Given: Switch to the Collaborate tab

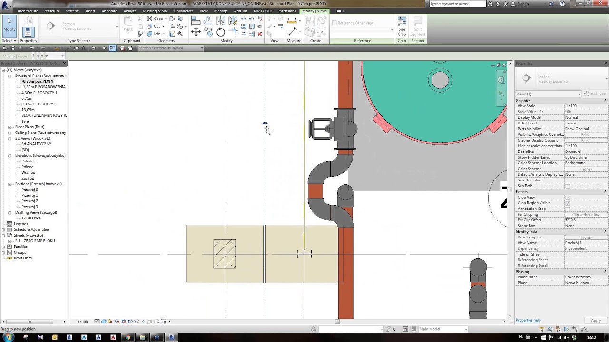Looking at the screenshot, I should coord(184,11).
